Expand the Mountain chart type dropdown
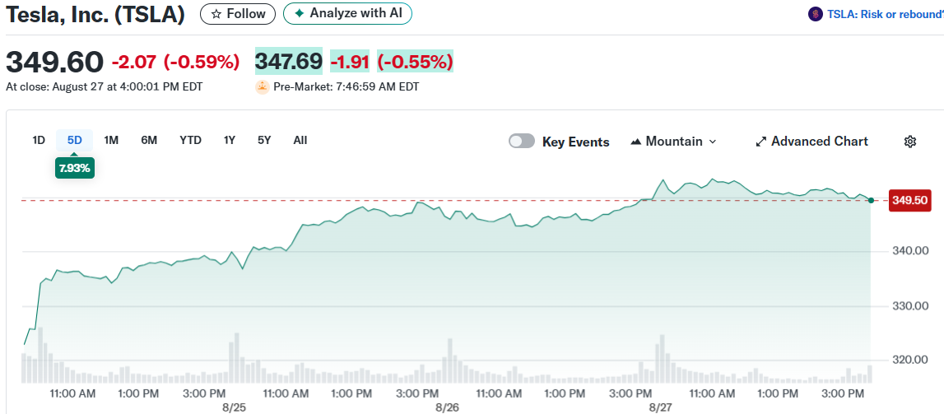The width and height of the screenshot is (944, 414). (673, 142)
